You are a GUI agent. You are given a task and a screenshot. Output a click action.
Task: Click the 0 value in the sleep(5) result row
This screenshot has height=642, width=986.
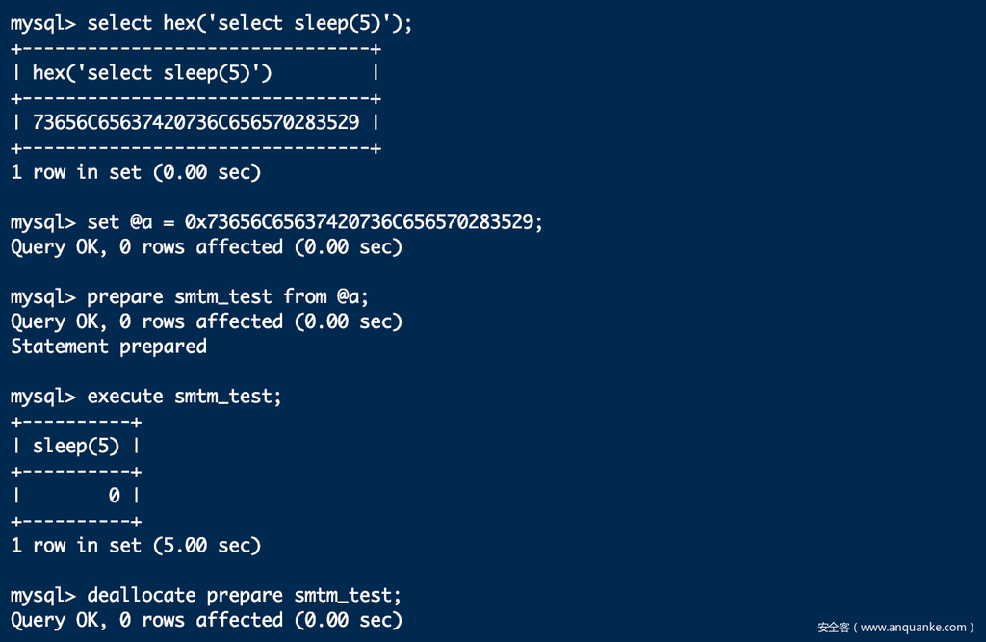click(x=114, y=497)
